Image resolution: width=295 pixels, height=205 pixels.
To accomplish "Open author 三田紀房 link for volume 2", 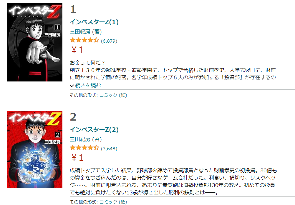I will click(x=80, y=139).
